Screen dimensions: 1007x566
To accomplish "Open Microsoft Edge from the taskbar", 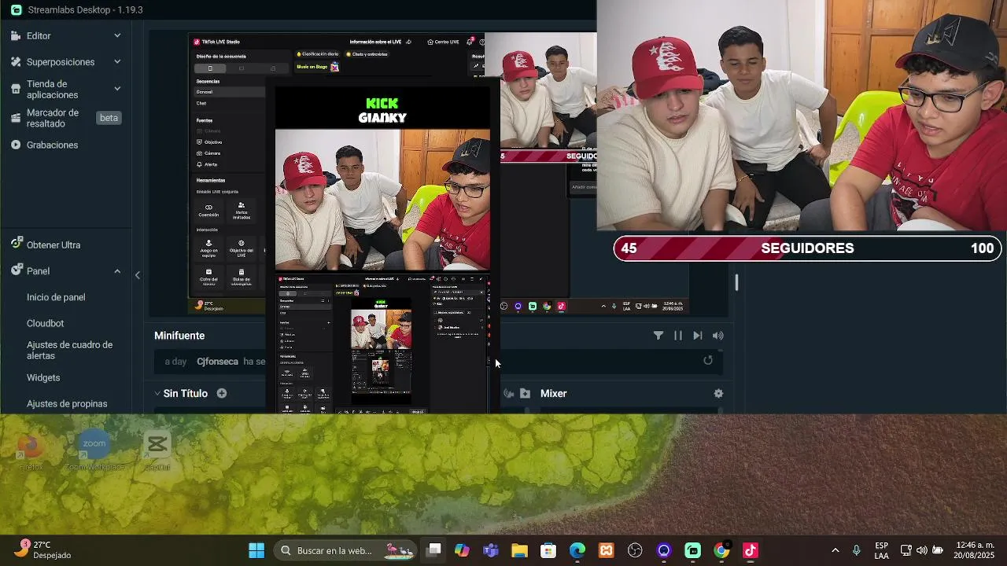I will [x=577, y=550].
